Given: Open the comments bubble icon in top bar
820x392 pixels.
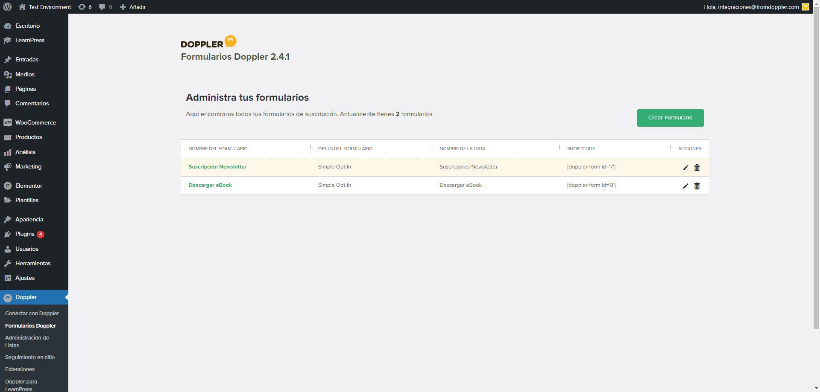Looking at the screenshot, I should coord(102,7).
